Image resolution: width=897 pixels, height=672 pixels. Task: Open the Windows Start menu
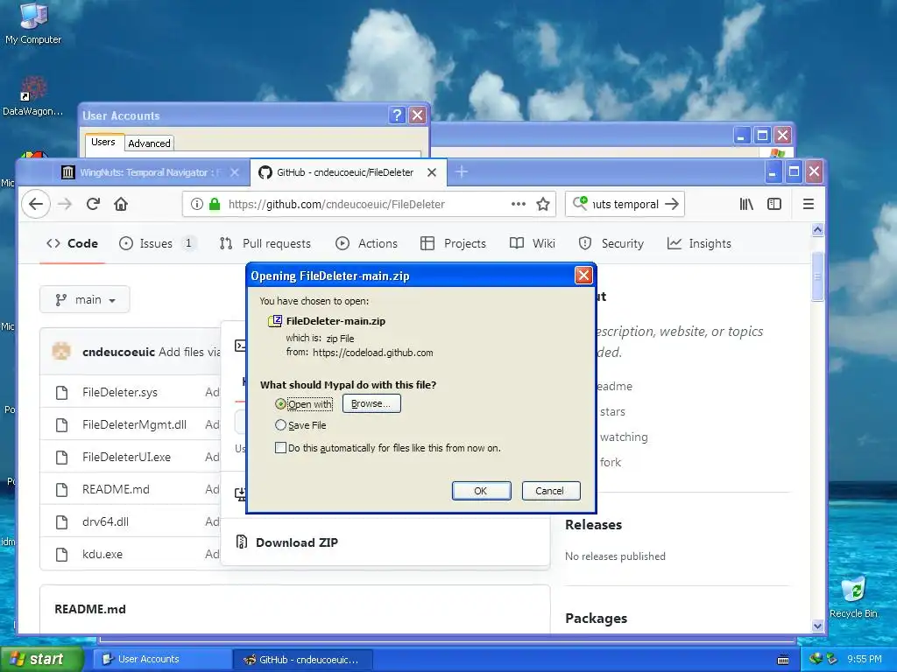(42, 659)
